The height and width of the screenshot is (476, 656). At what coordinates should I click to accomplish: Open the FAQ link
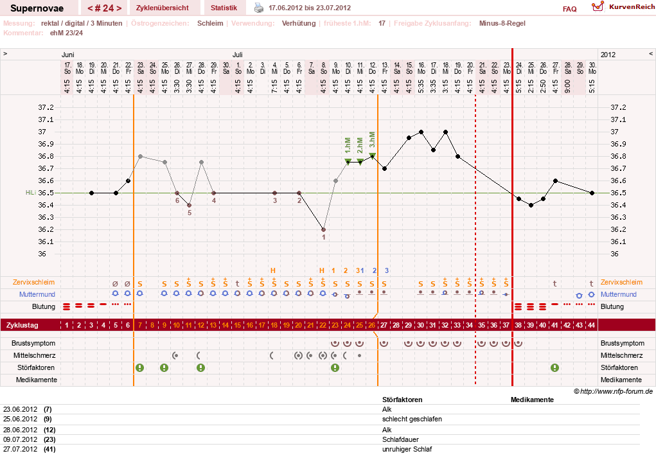569,9
